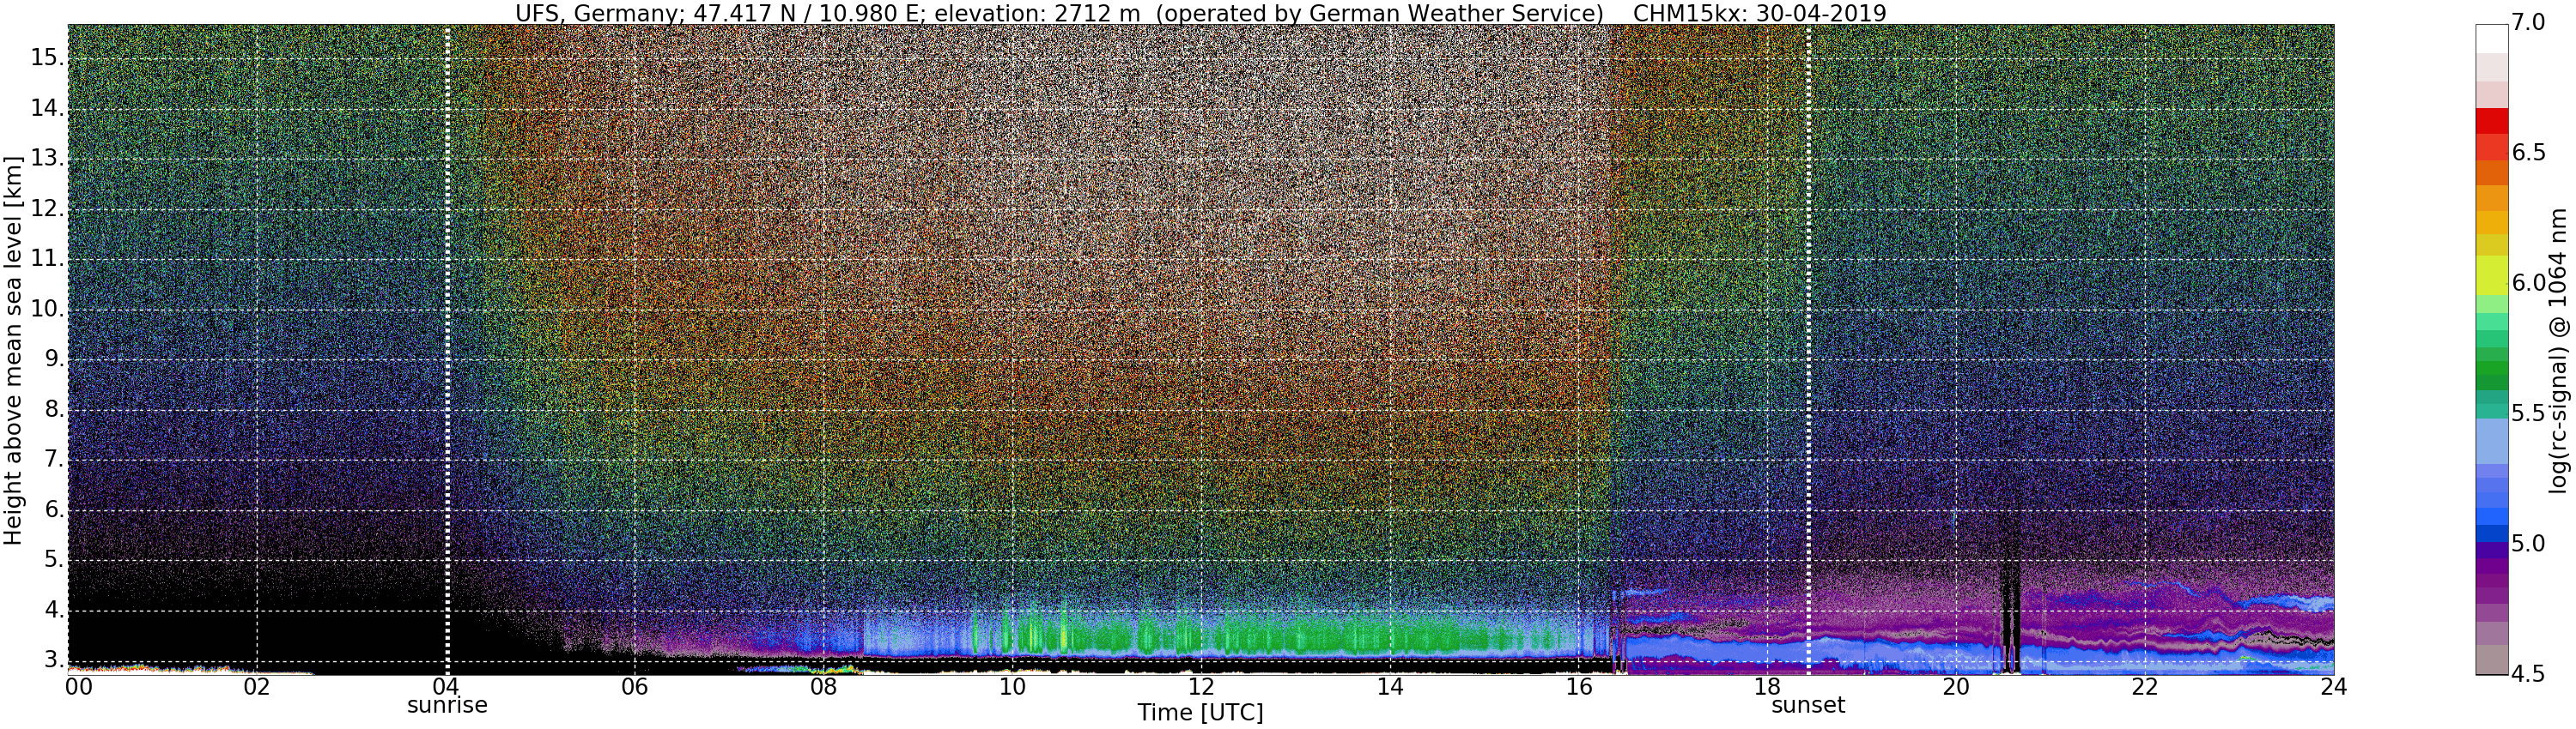
Task: Click the '02' time tick label
Action: point(257,687)
